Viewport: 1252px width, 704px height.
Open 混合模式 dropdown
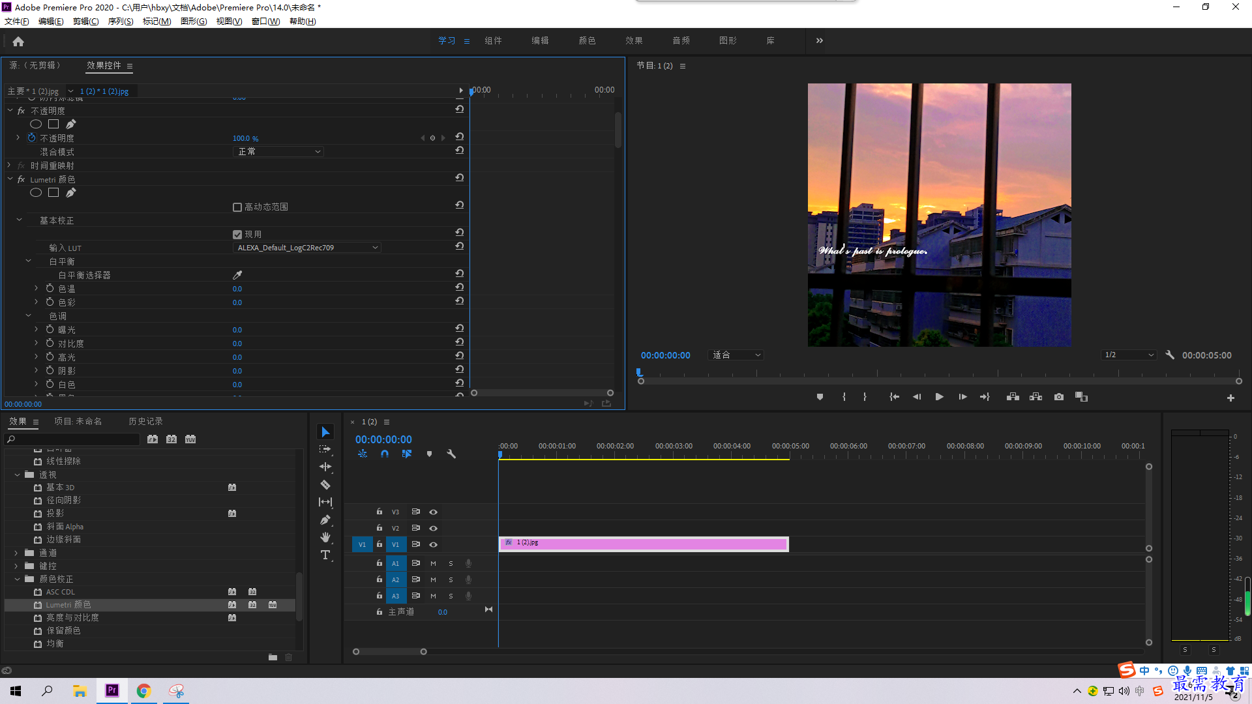click(x=278, y=152)
